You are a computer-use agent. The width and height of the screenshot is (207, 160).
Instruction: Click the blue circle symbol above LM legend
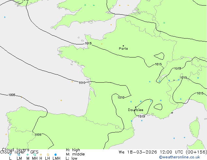click(x=19, y=154)
